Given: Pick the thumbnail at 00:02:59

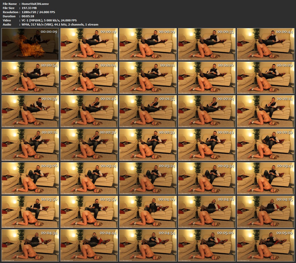Looking at the screenshot, I should pos(266,145).
